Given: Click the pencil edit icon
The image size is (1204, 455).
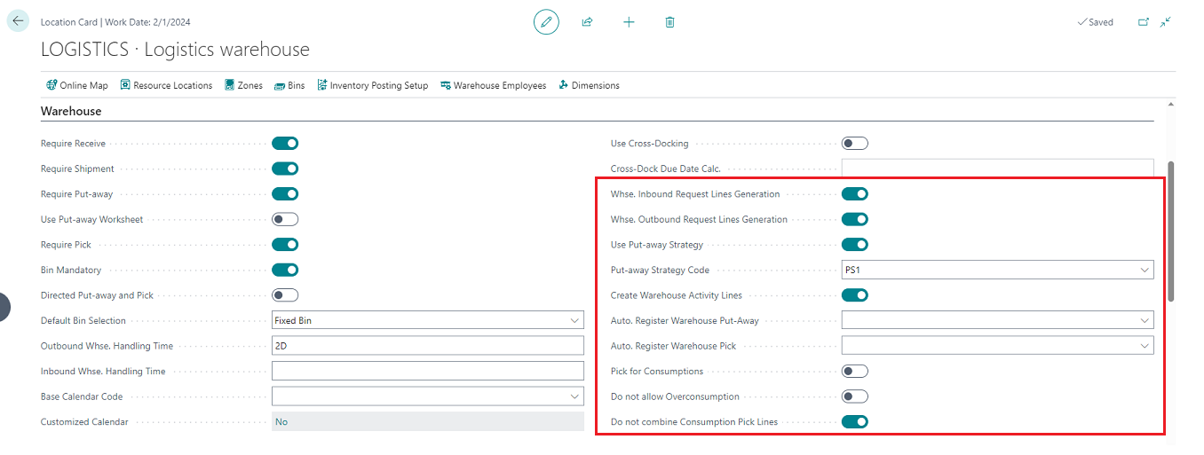Looking at the screenshot, I should pos(546,22).
